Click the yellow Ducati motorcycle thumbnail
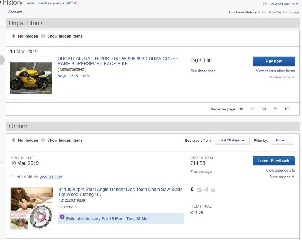Viewport: 302px width, 240px height. (31, 78)
